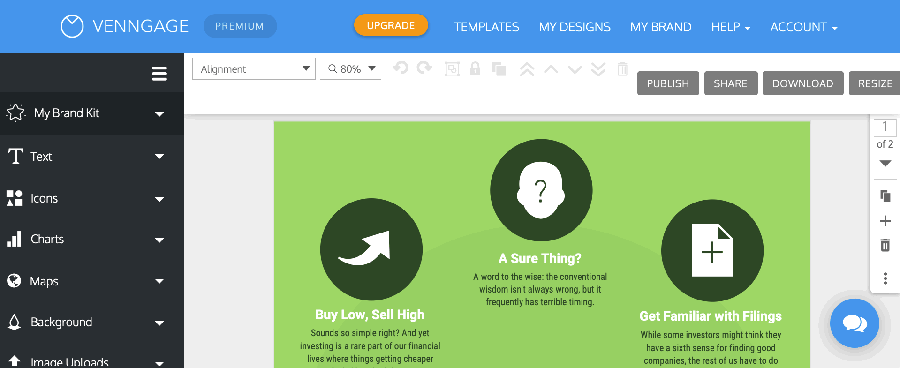Click the page number field showing 1
Viewport: 900px width, 368px height.
[x=885, y=127]
